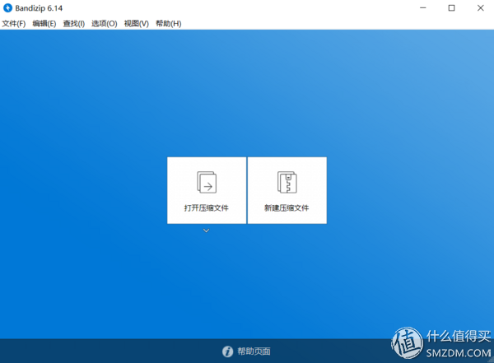The image size is (494, 363).
Task: Click the 打开压缩文件 tile
Action: tap(207, 190)
